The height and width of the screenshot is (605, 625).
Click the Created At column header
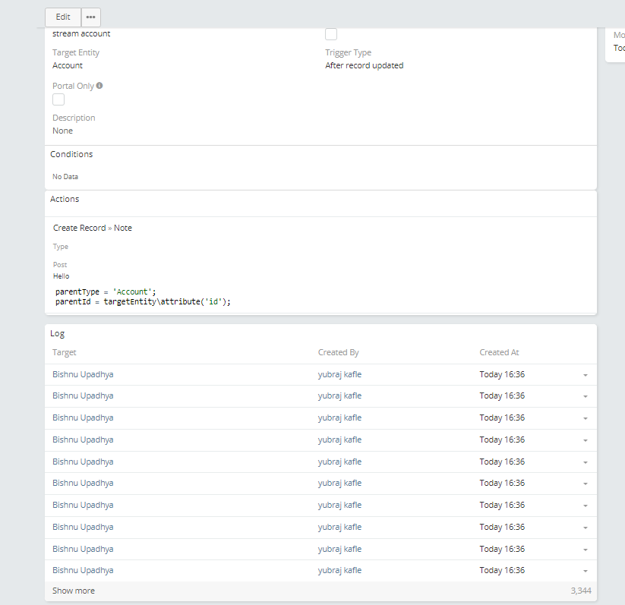[x=499, y=352]
